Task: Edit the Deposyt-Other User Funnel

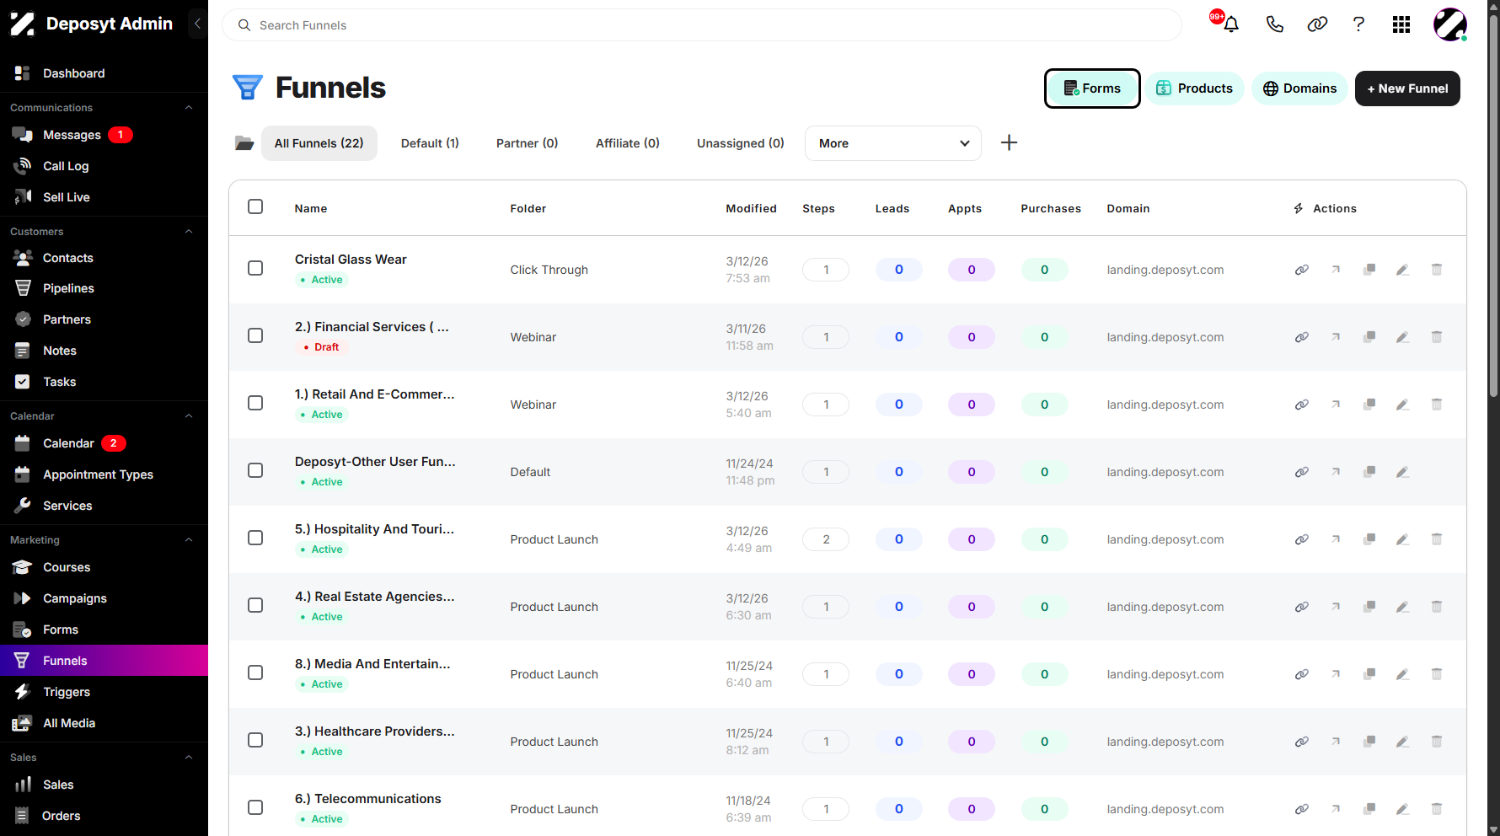Action: 1403,472
